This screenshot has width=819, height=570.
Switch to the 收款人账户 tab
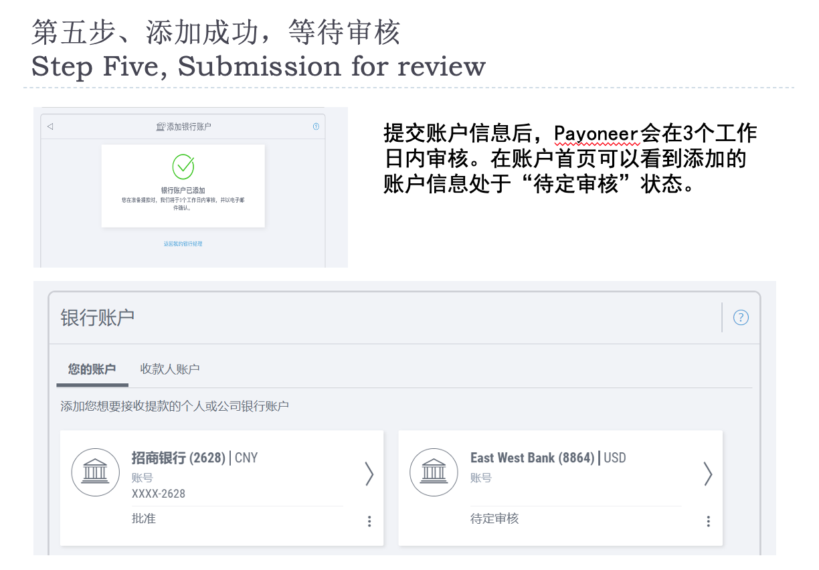[x=170, y=369]
